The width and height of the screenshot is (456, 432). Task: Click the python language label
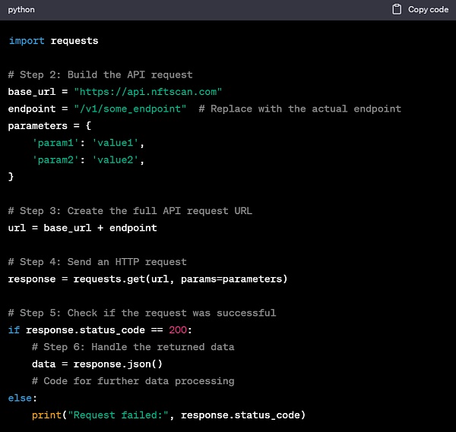point(21,10)
